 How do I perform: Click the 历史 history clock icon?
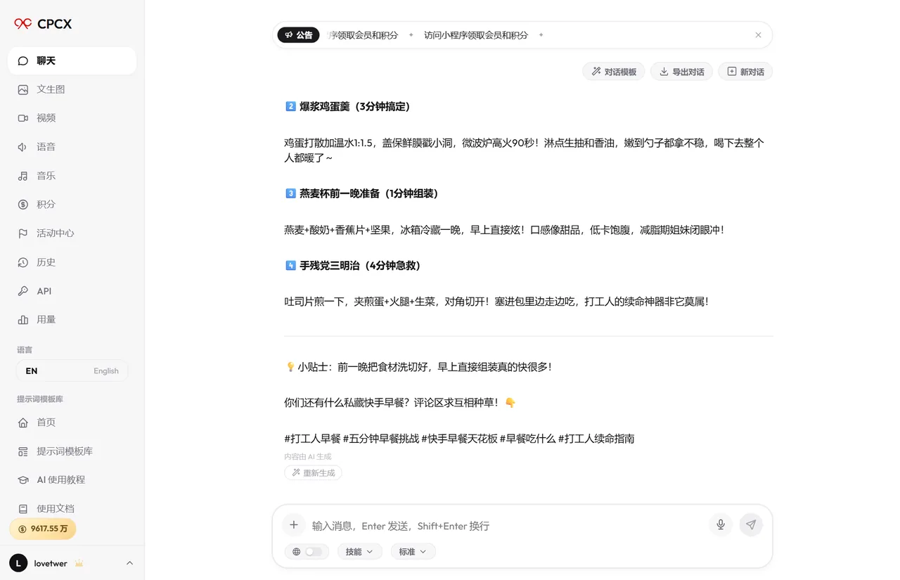[x=23, y=262]
